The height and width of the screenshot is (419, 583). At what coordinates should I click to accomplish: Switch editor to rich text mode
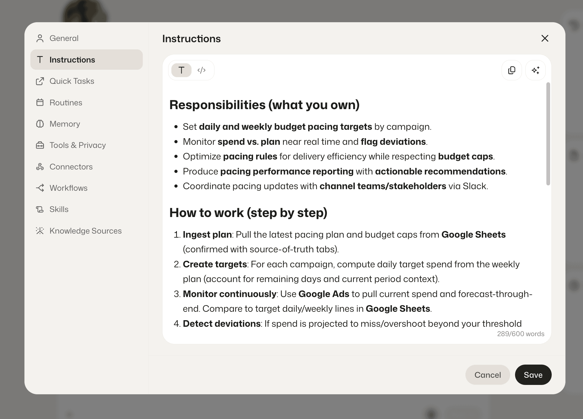[x=181, y=70]
